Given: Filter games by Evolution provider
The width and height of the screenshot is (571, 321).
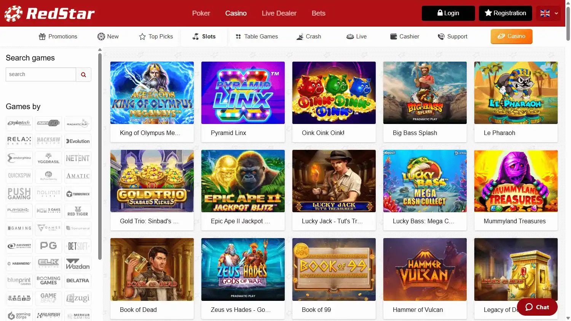Looking at the screenshot, I should [x=78, y=141].
